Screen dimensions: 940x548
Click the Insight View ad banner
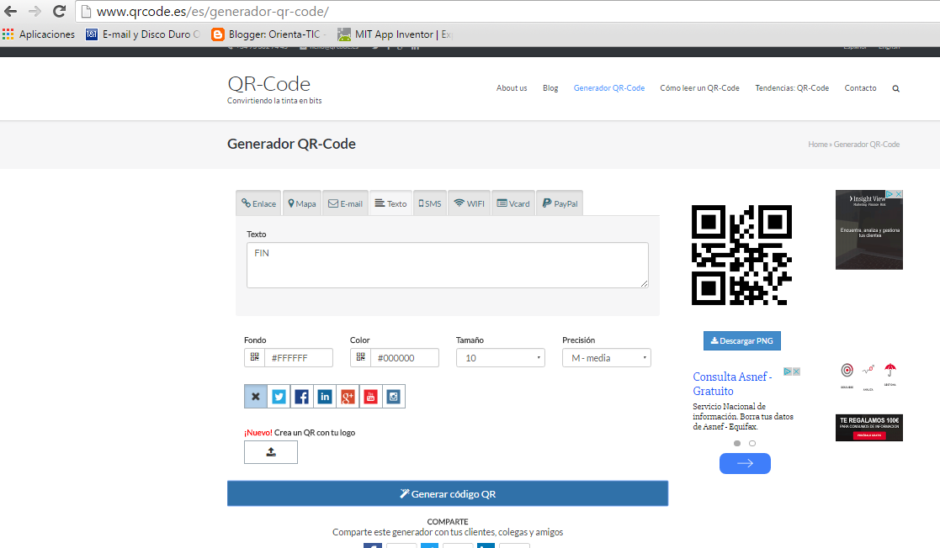coord(869,230)
